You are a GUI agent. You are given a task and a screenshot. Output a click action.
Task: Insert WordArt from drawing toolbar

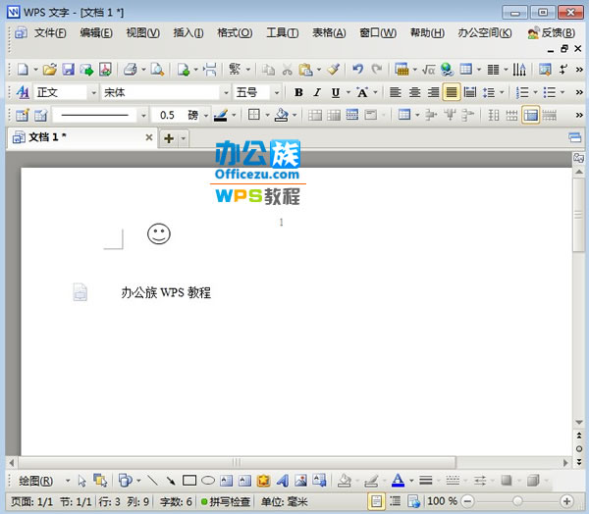[x=283, y=481]
